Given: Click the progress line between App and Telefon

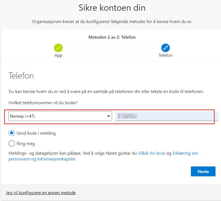Looking at the screenshot, I should pos(112,48).
